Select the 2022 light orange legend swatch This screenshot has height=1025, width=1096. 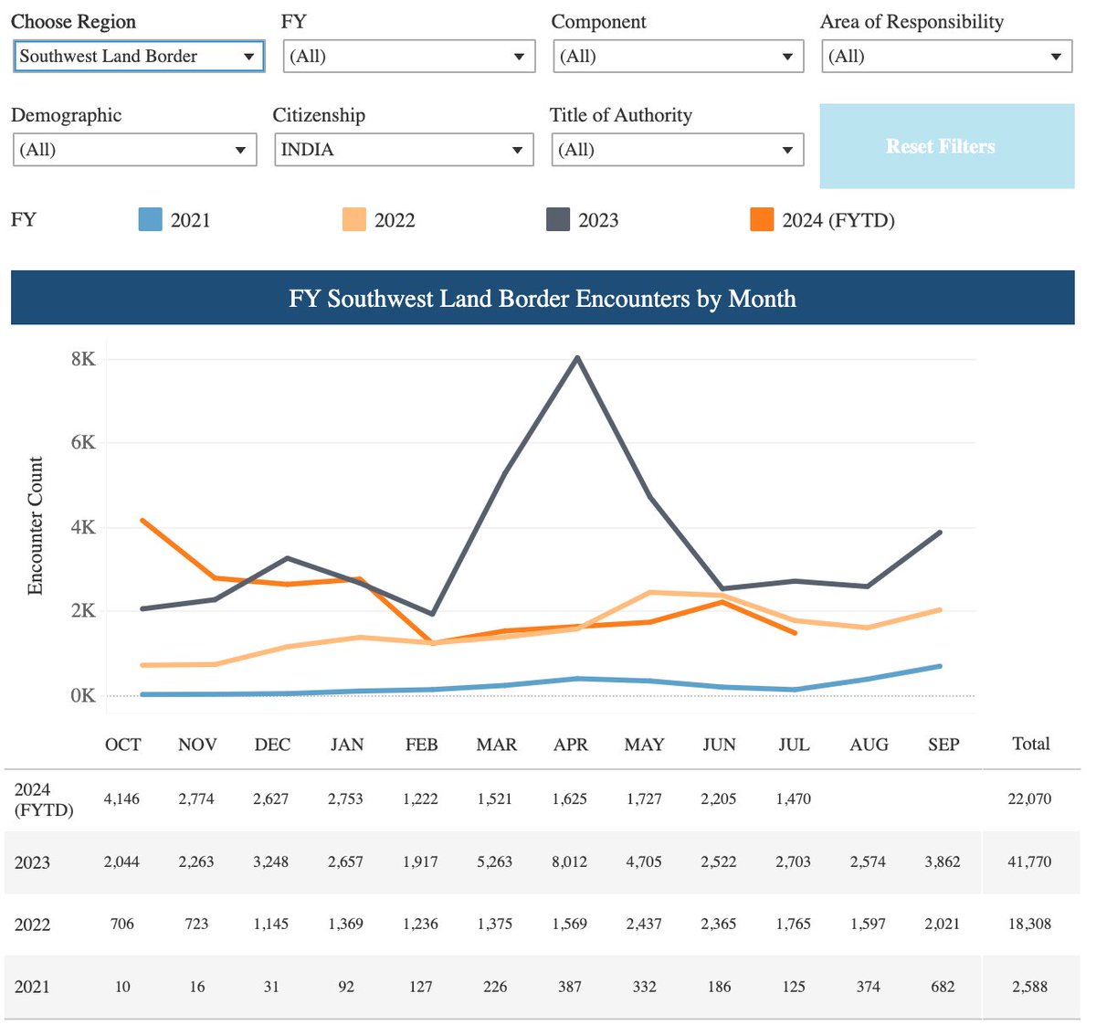353,220
